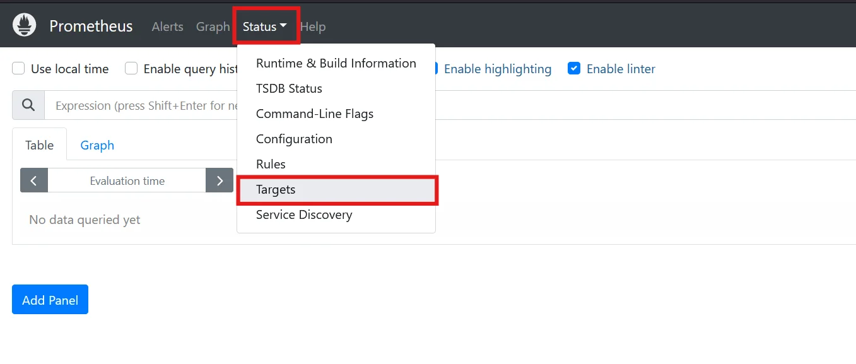Switch to the Graph panel tab
Viewport: 856px width, 364px height.
click(x=97, y=145)
